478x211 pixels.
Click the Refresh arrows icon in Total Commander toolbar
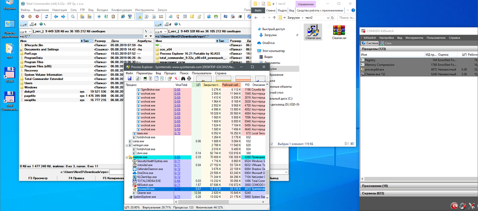tap(46, 16)
